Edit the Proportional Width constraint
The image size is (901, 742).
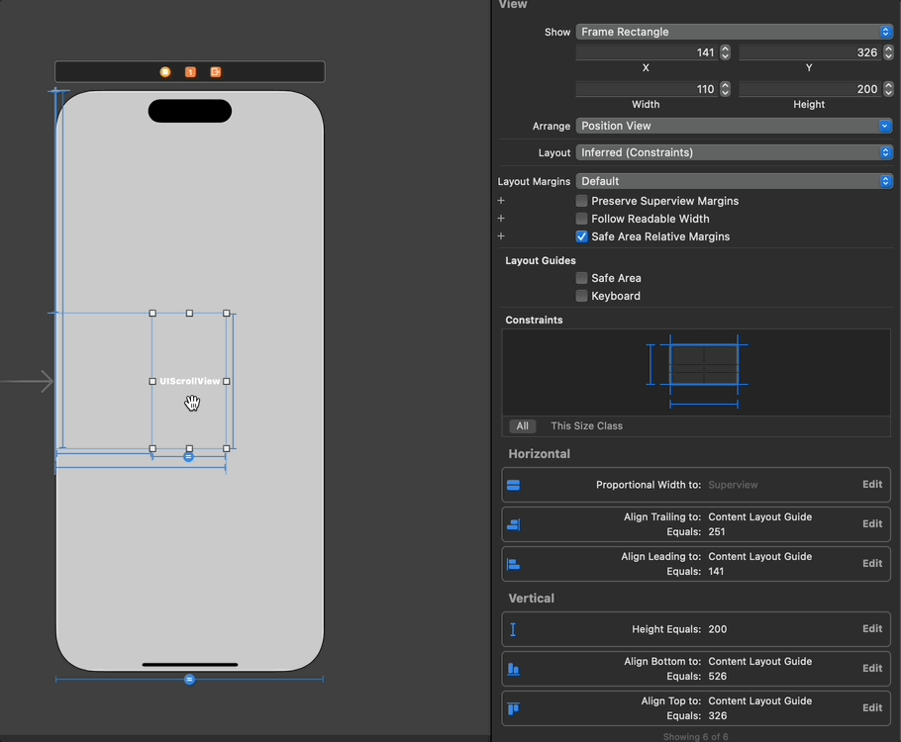871,485
